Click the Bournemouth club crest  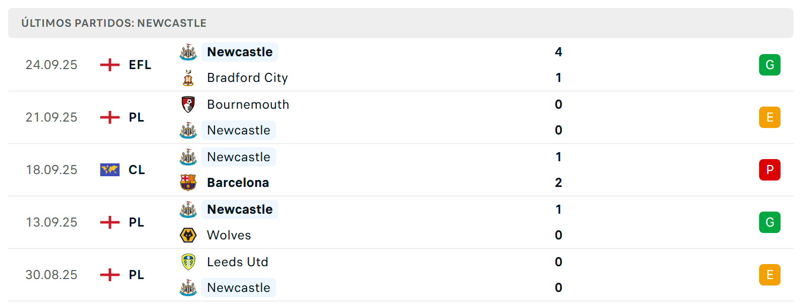pos(188,104)
